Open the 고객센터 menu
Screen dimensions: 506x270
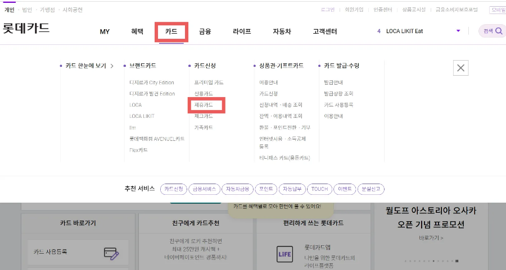coord(325,31)
